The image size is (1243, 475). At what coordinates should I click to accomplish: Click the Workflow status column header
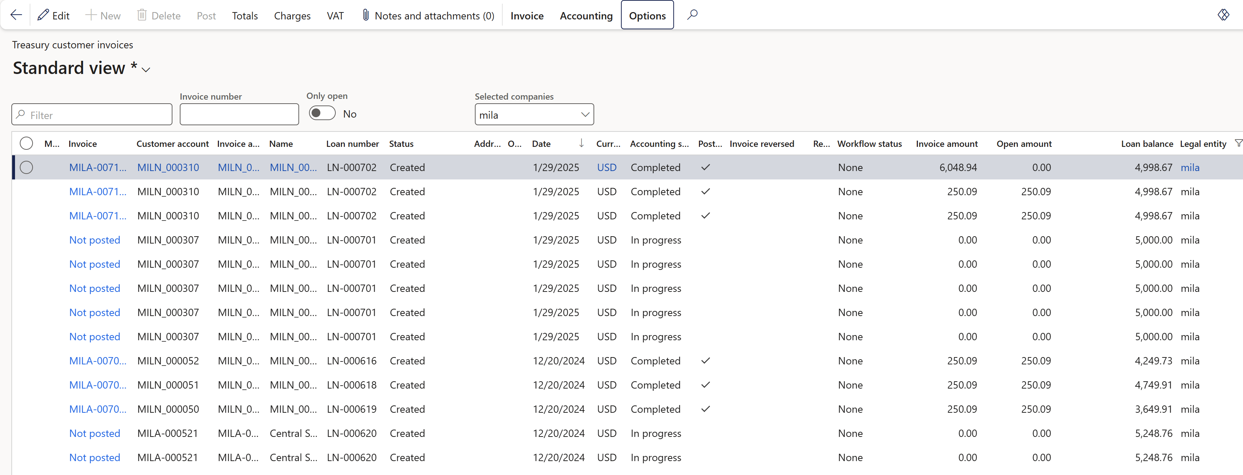click(x=869, y=144)
